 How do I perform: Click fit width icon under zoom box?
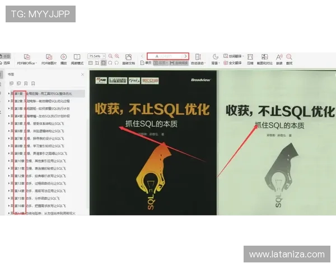point(97,63)
